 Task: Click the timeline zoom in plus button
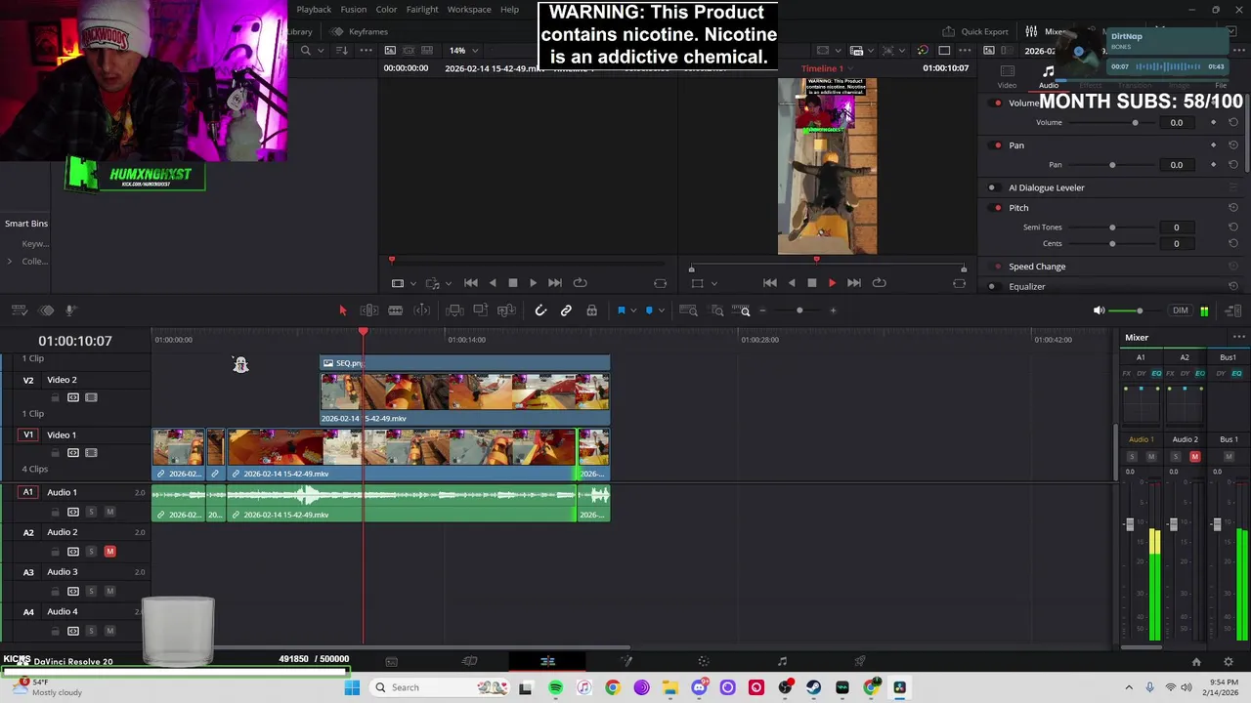tap(833, 310)
